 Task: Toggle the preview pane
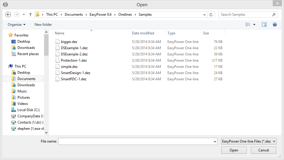pyautogui.click(x=264, y=25)
